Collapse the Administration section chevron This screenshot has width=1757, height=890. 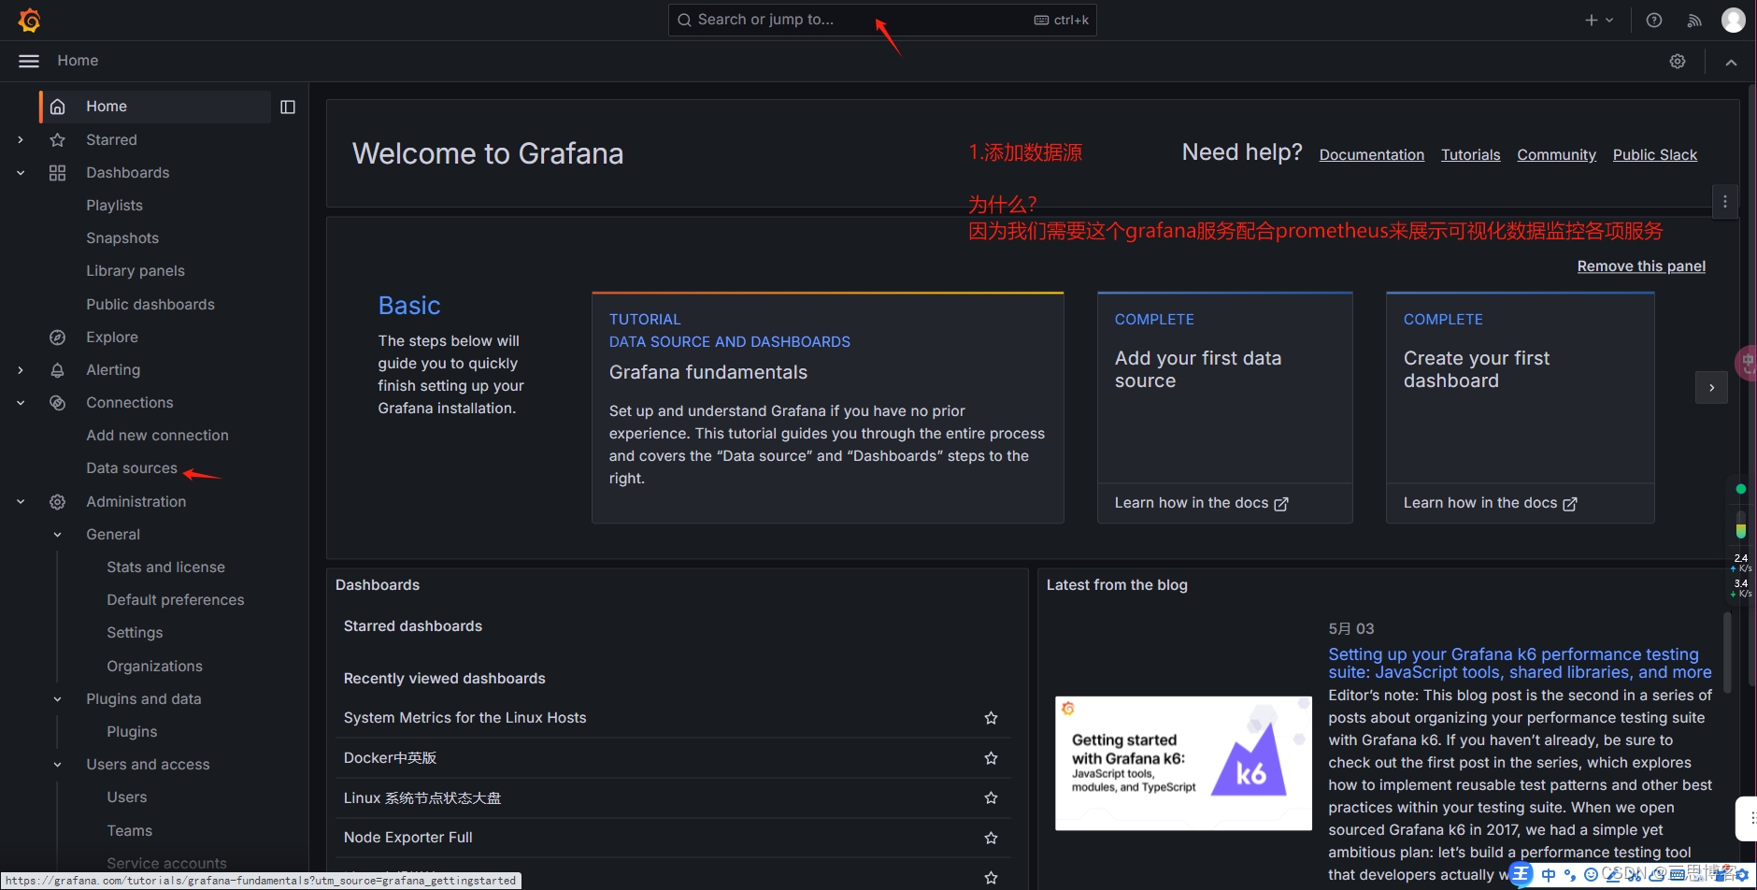click(x=21, y=502)
